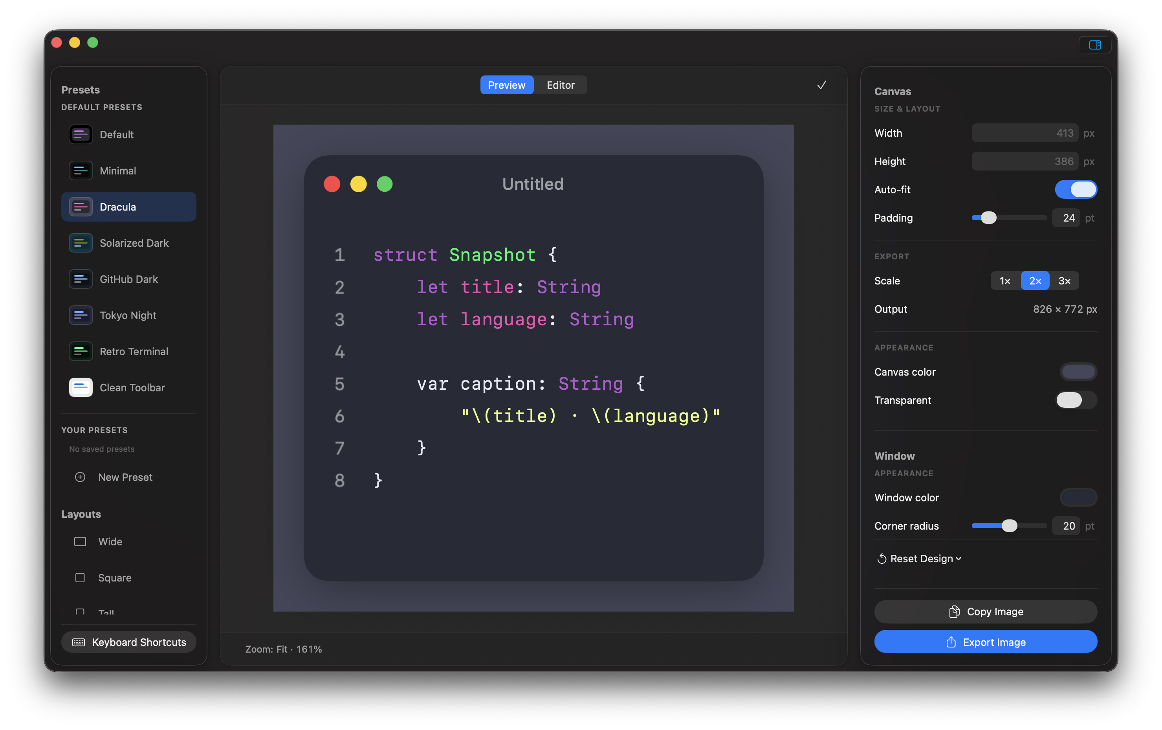
Task: Create a New Preset
Action: coord(128,477)
